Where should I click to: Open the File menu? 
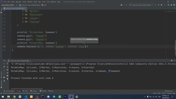pos(5,2)
